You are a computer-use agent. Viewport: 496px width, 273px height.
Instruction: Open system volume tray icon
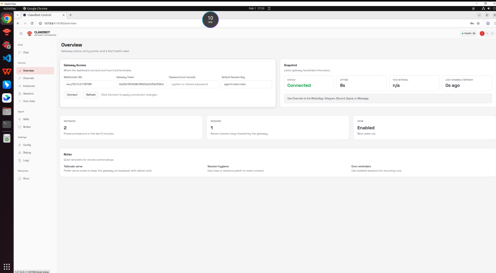tap(489, 9)
